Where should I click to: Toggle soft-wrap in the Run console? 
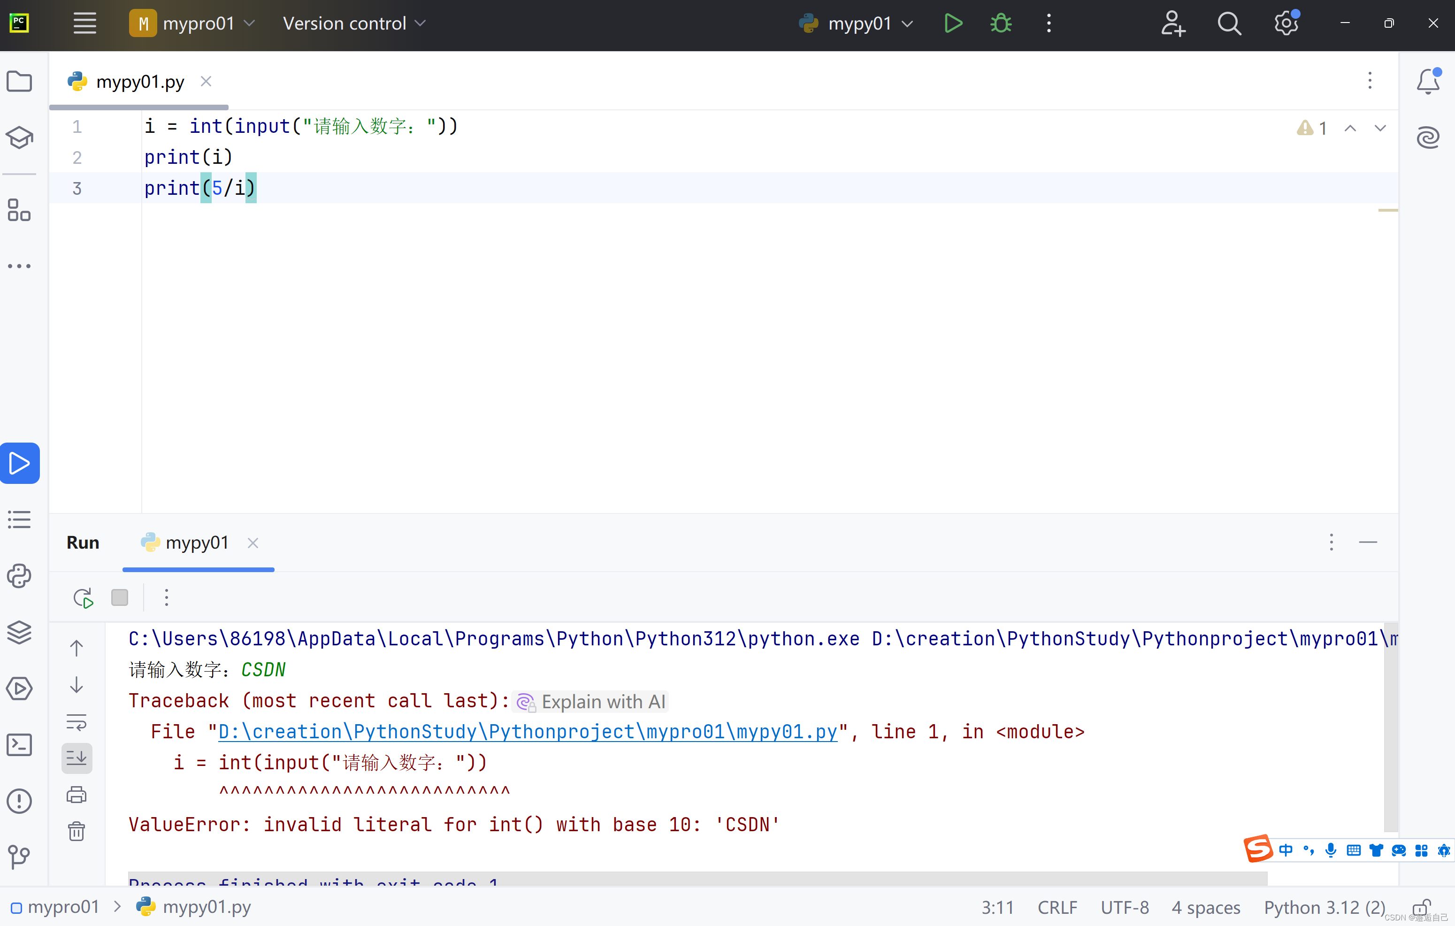[77, 722]
